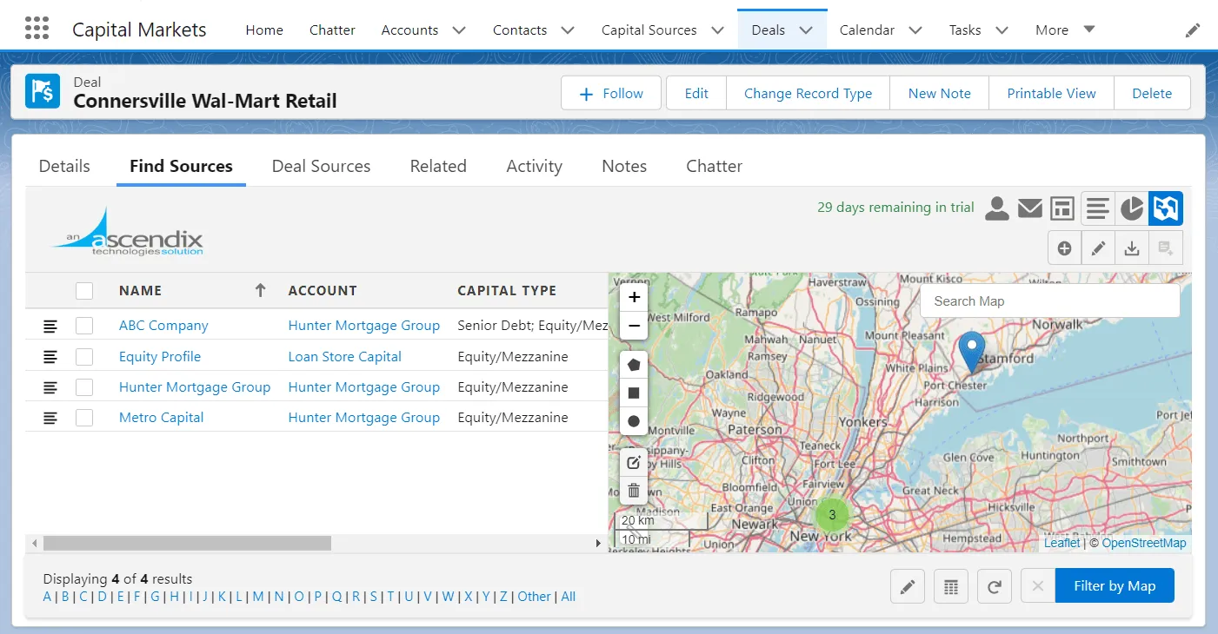Screen dimensions: 1218x634
Task: Click the column grid icon in footer
Action: tap(951, 587)
